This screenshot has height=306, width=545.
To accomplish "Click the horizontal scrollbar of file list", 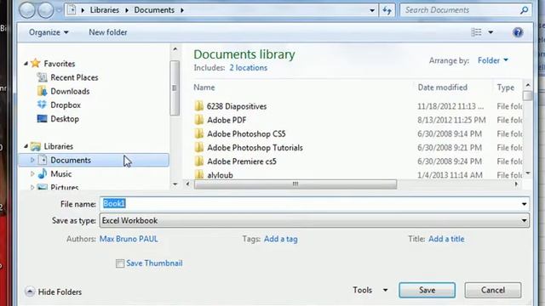I will click(295, 184).
